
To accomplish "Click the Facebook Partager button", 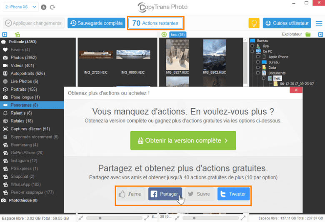I will click(x=165, y=194).
